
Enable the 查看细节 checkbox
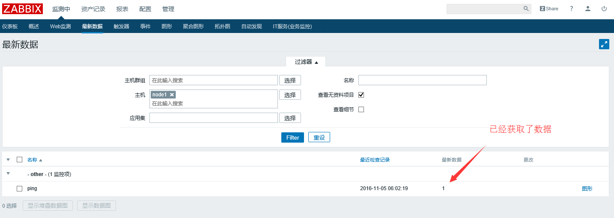click(361, 109)
